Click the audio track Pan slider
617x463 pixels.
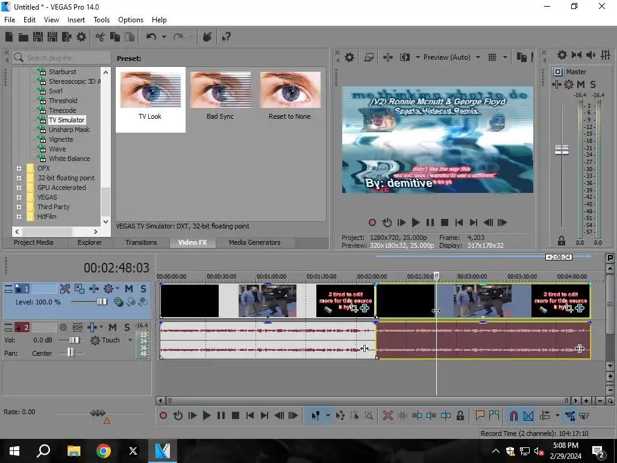click(71, 353)
